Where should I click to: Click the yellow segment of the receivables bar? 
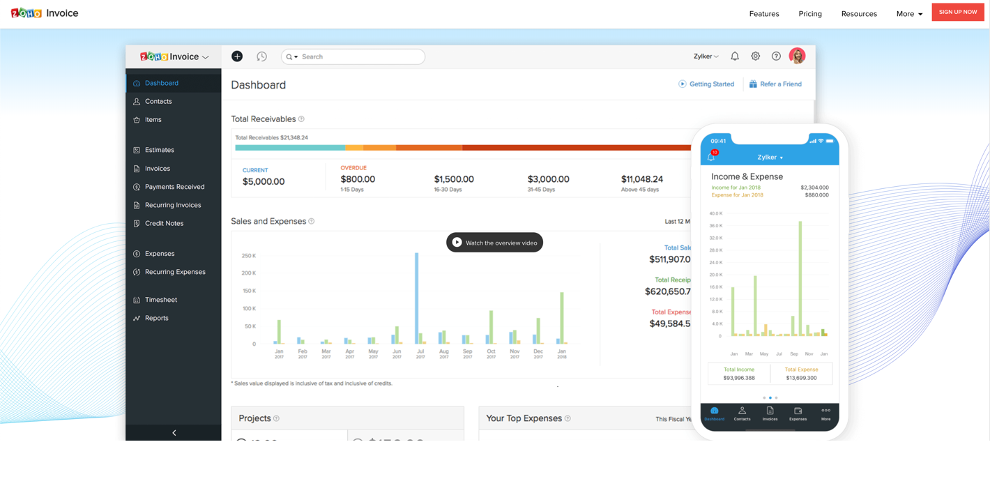354,148
